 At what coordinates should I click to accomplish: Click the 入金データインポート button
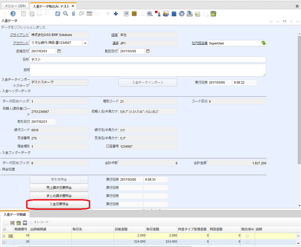148,82
